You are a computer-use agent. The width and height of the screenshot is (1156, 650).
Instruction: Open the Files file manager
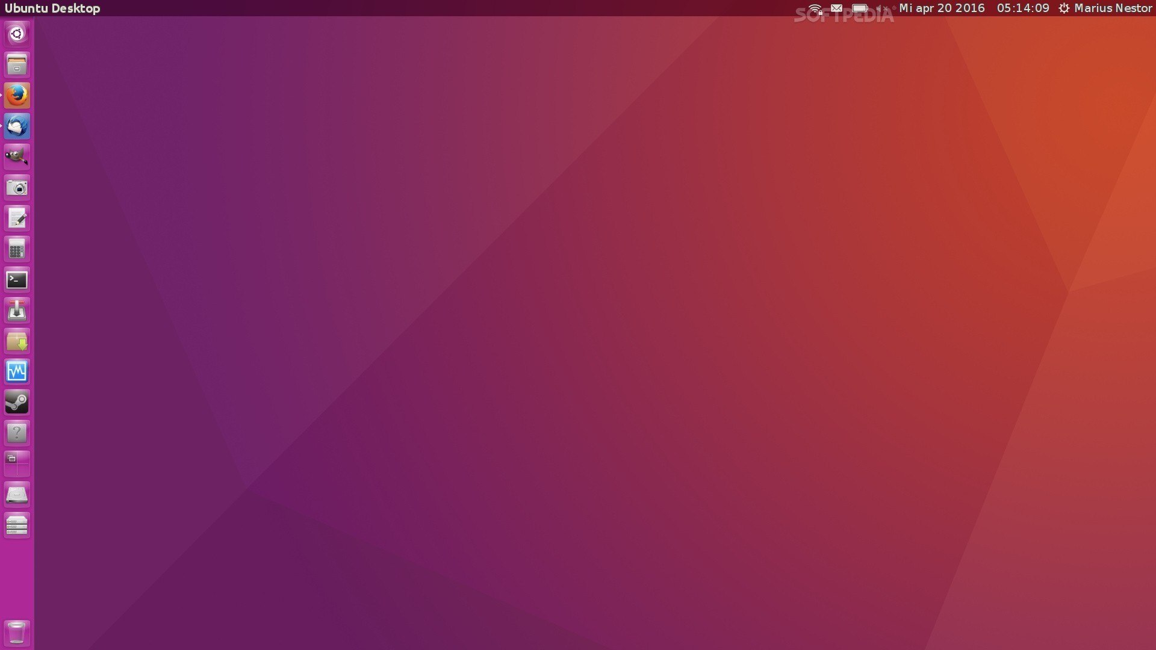tap(17, 65)
